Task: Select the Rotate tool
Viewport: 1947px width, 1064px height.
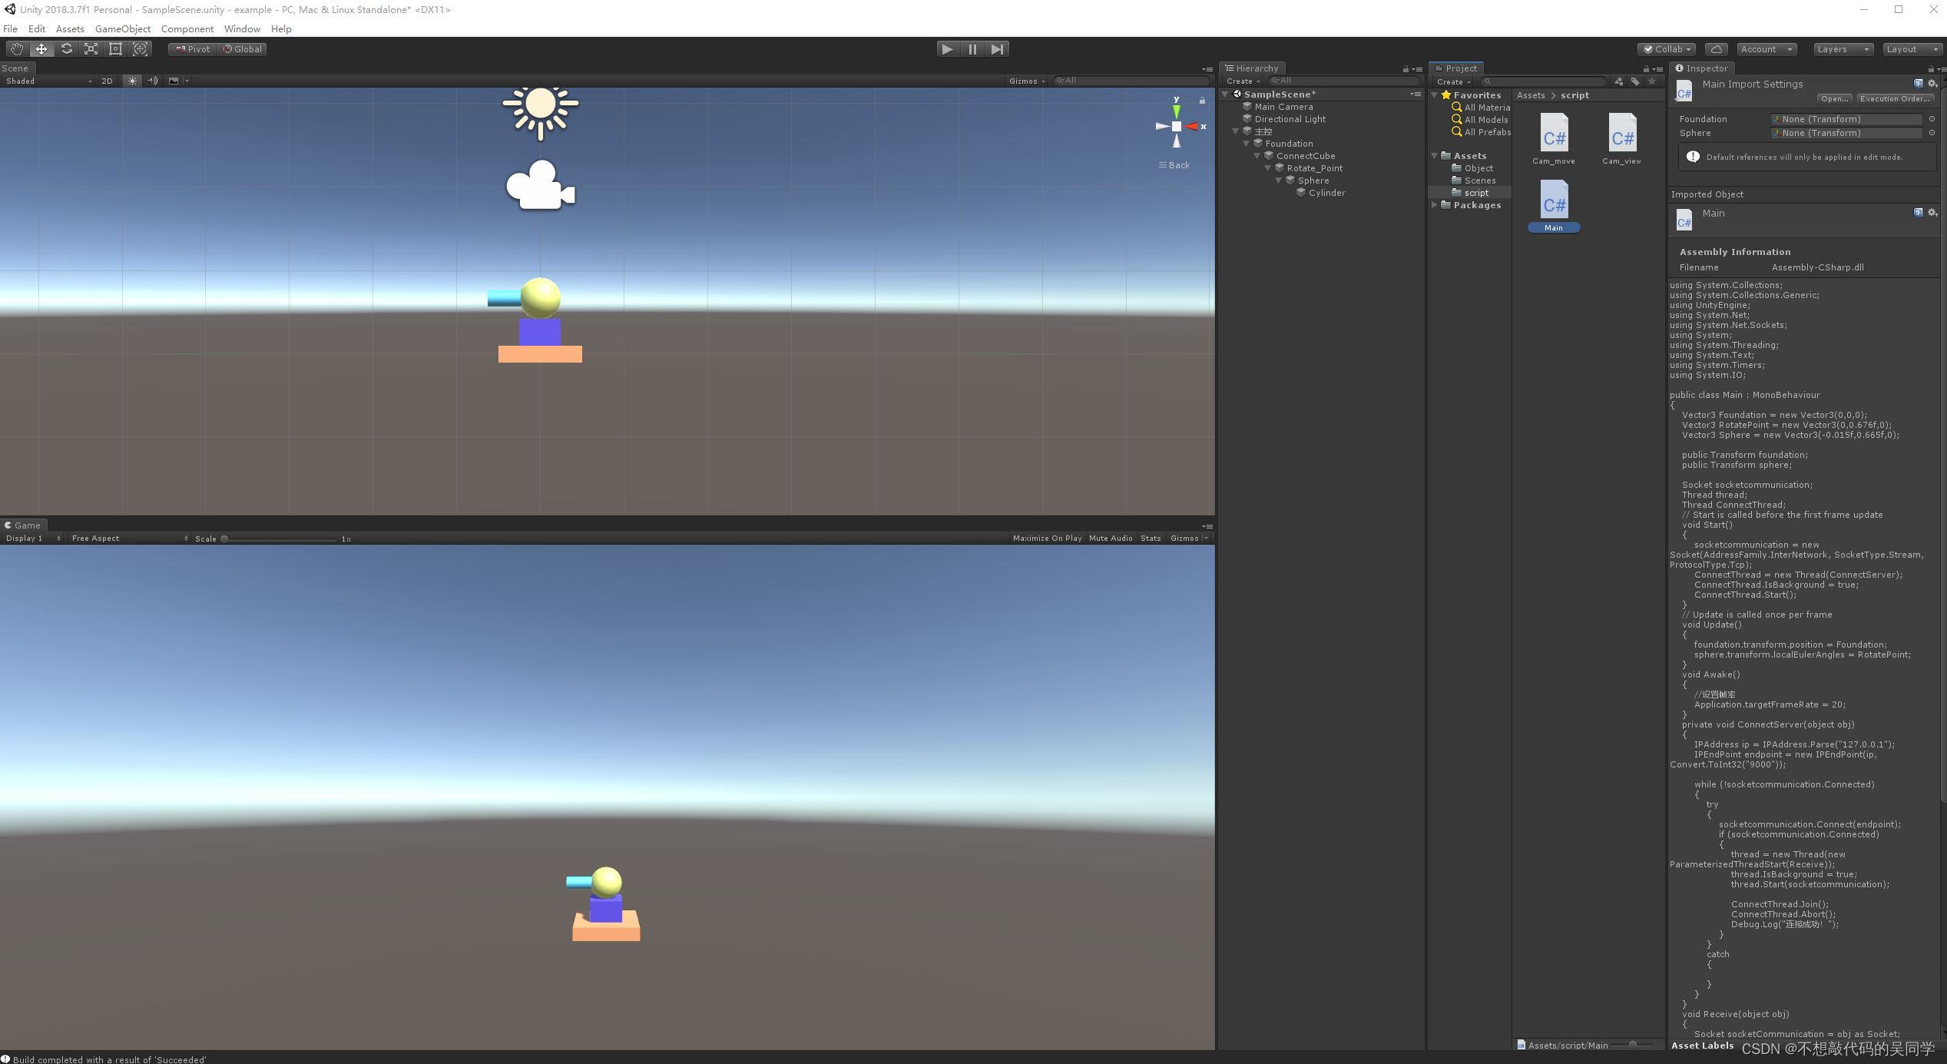Action: pos(66,49)
